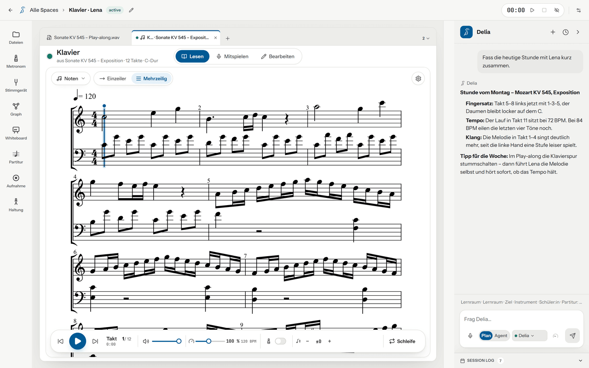Select the Sonate KV 545 Exposition tab

click(176, 38)
